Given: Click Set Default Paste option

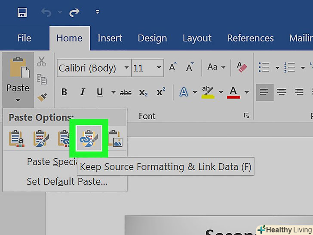Looking at the screenshot, I should (67, 181).
